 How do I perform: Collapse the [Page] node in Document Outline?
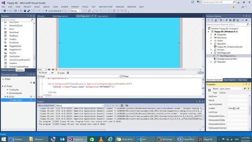[x=3, y=86]
